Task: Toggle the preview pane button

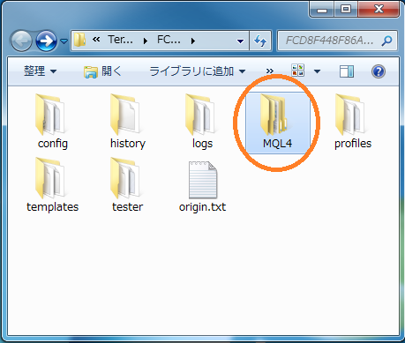Action: [347, 71]
